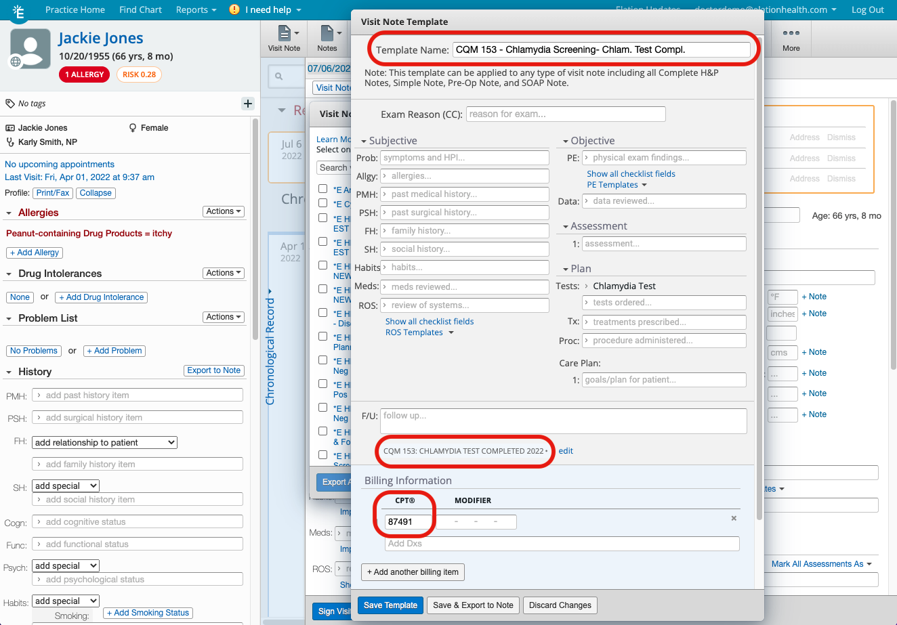The width and height of the screenshot is (897, 625).
Task: Click Add Drug Intolerance button
Action: 102,297
